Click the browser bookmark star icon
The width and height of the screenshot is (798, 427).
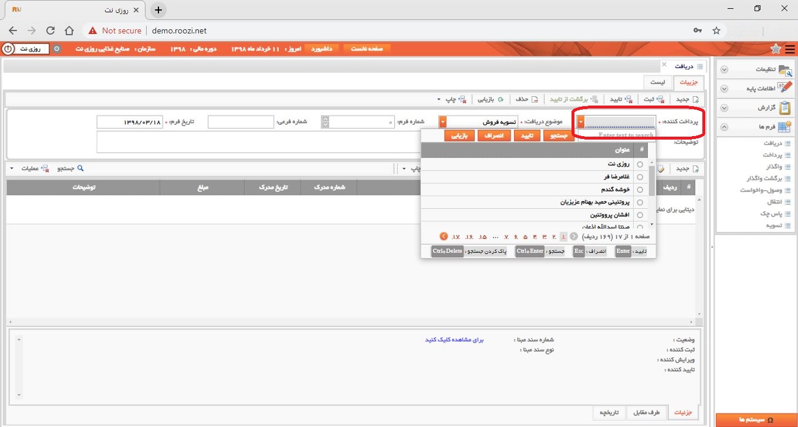tap(716, 30)
